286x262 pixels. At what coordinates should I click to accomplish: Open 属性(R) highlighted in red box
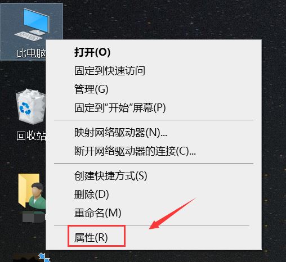pyautogui.click(x=96, y=236)
